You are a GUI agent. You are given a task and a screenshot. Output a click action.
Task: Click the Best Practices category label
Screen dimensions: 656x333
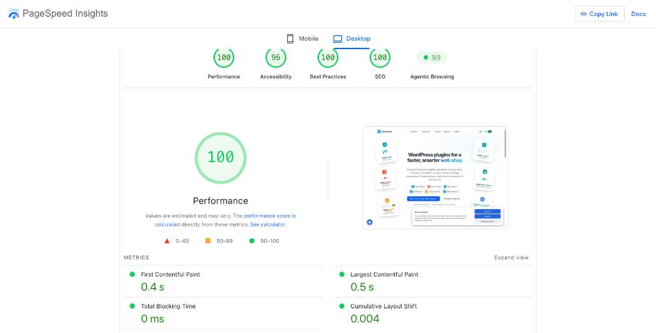[328, 77]
